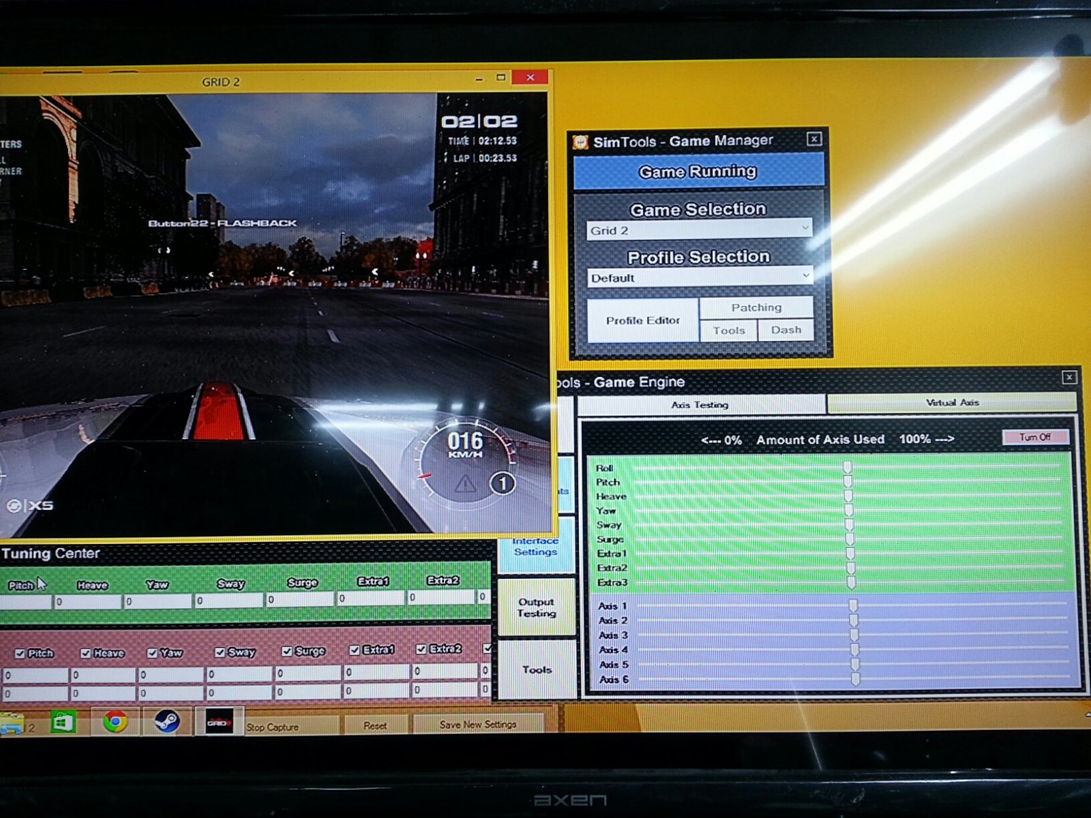
Task: Open the Profile Selection dropdown showing Default
Action: (x=700, y=277)
